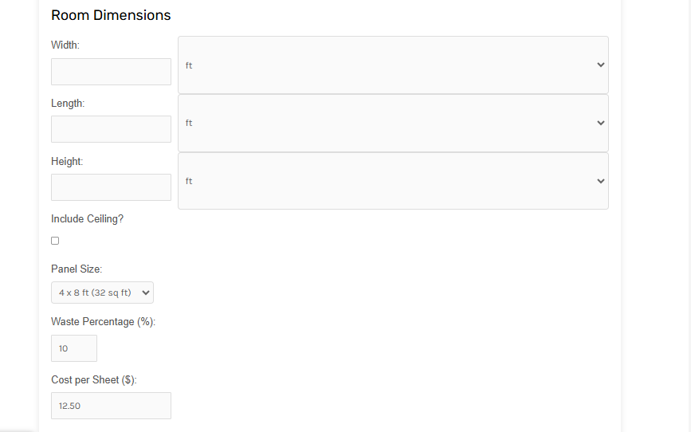Click the Width value input field

[x=111, y=72]
